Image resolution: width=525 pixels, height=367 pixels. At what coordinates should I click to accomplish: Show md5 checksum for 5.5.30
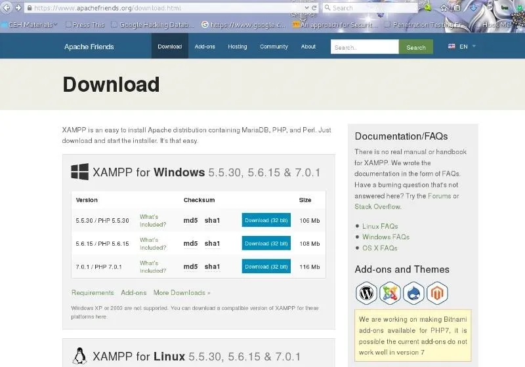(x=190, y=221)
